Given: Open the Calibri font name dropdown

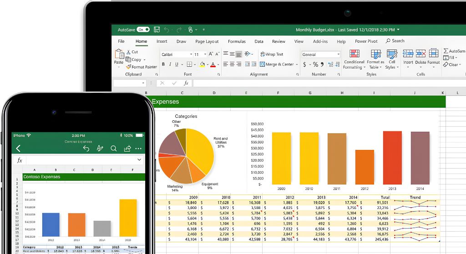Looking at the screenshot, I should pos(191,55).
